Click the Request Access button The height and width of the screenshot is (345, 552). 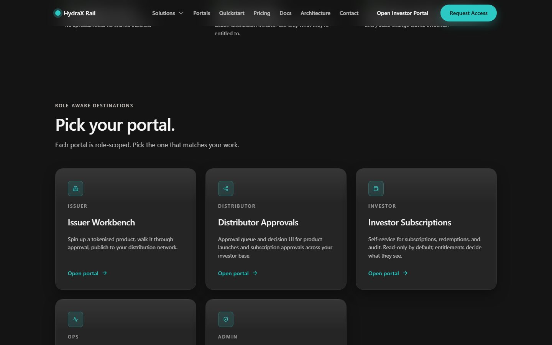pos(468,13)
